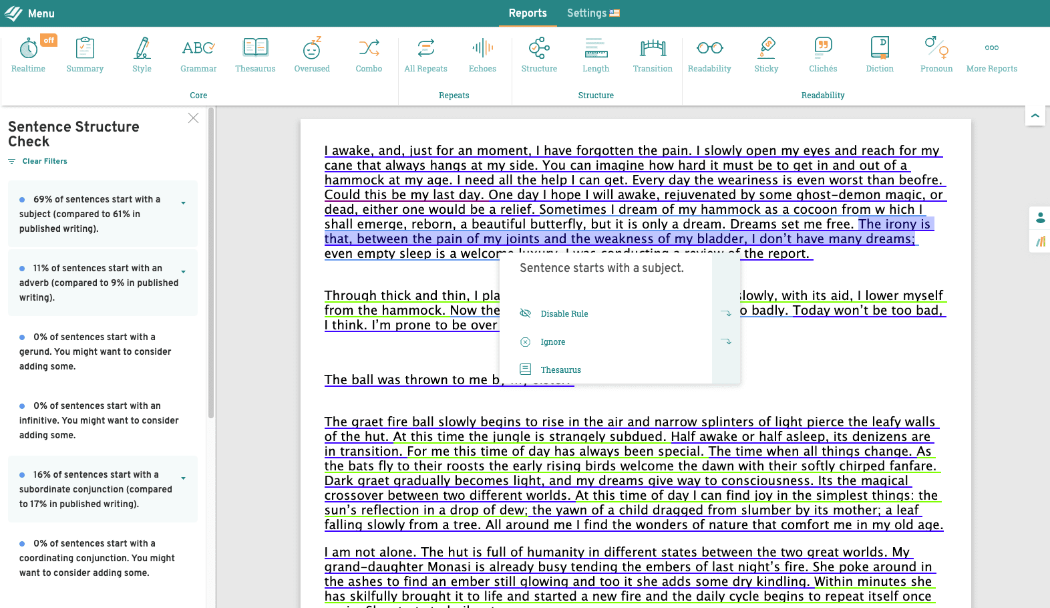Disable Rule in the suggestion popup
Screen dimensions: 1050x608
[x=564, y=314]
